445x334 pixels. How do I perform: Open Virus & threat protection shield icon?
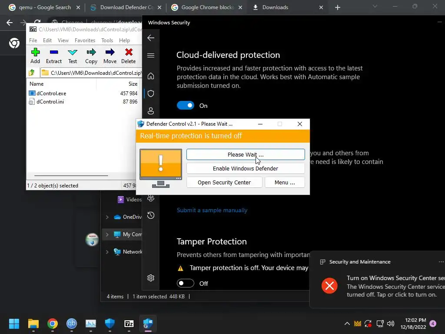point(151,94)
